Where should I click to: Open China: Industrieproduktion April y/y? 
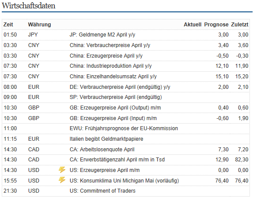[110, 66]
